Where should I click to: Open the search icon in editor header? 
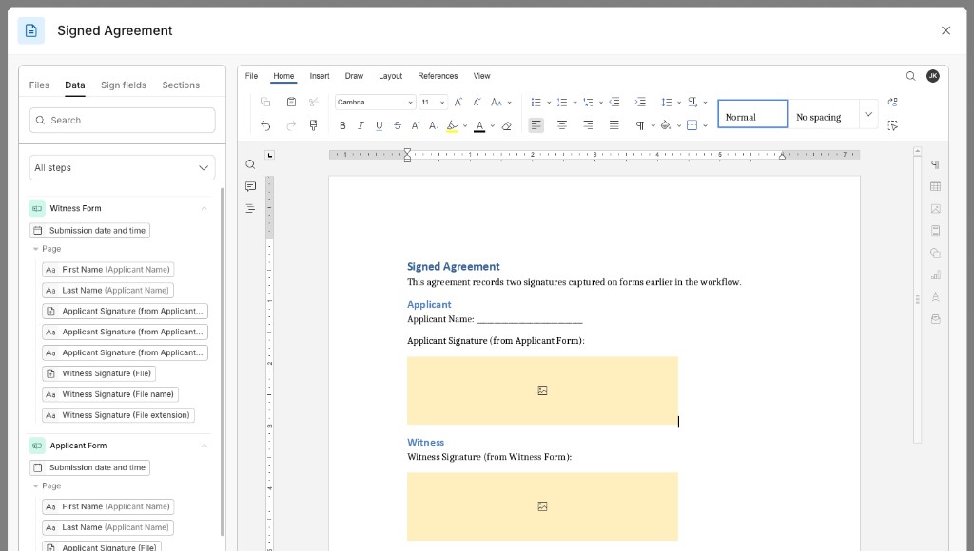pos(910,76)
